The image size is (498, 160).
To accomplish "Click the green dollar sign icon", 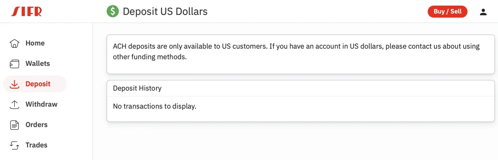I will 113,11.
